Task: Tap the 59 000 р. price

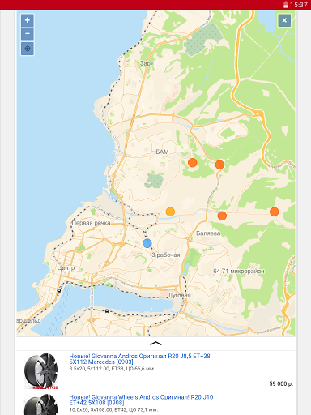Action: (281, 383)
